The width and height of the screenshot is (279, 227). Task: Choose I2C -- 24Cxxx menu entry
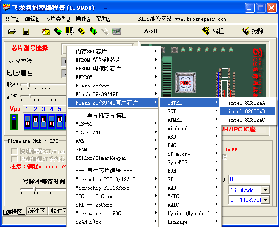pyautogui.click(x=113, y=196)
